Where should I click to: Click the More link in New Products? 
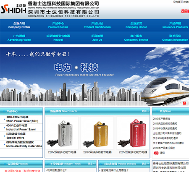click(x=145, y=111)
